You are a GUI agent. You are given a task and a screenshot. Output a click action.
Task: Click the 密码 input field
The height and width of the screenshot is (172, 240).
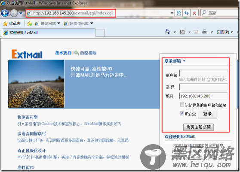(x=203, y=88)
